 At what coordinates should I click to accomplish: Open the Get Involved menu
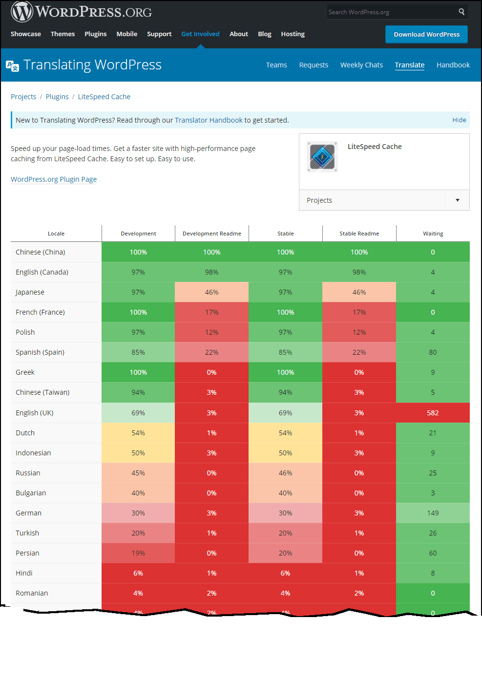[x=200, y=34]
